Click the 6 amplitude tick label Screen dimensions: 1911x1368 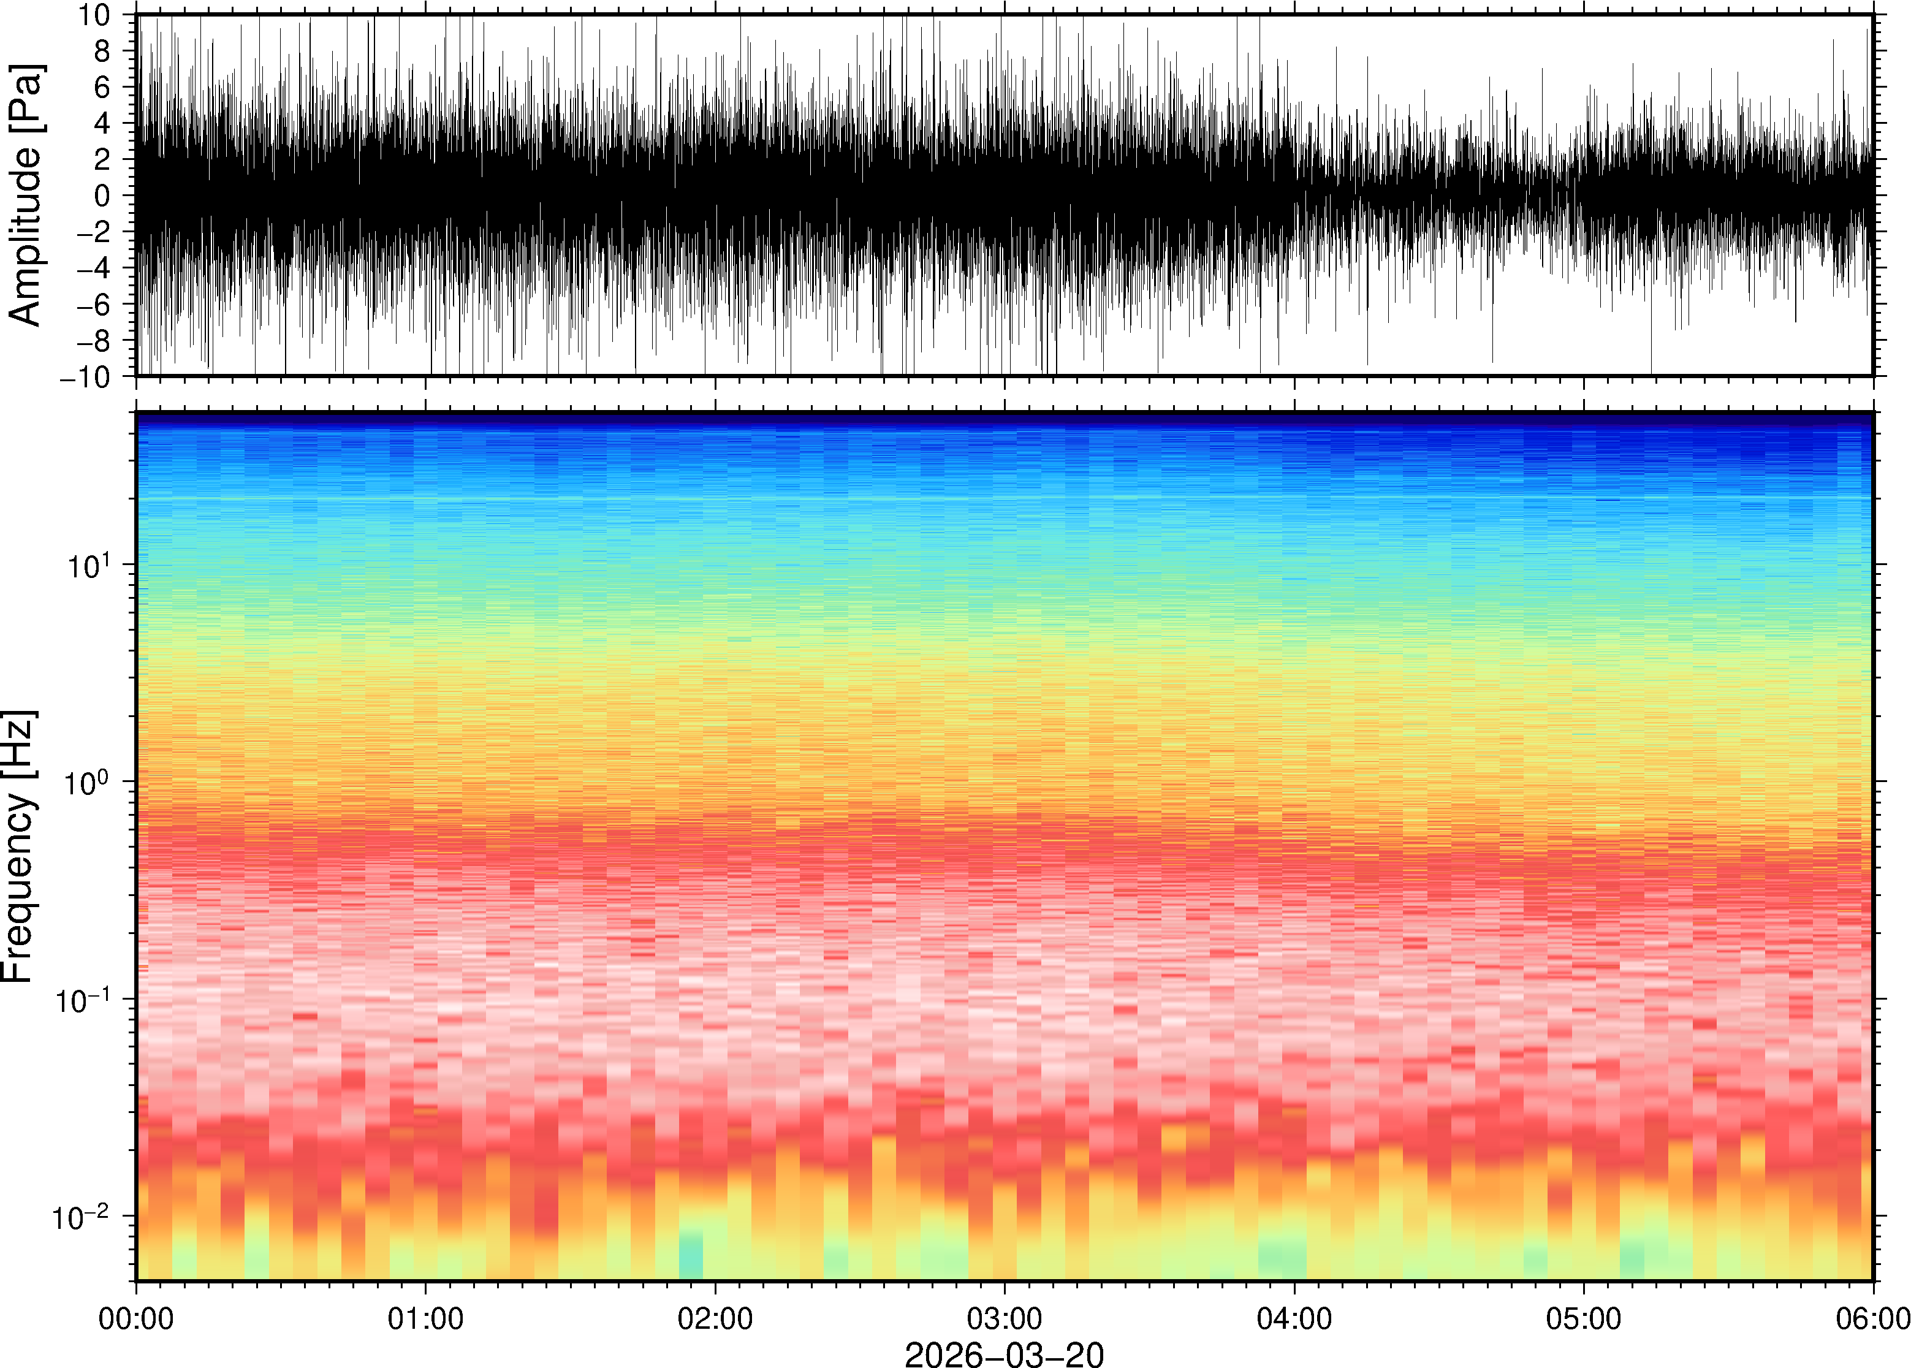pyautogui.click(x=103, y=87)
